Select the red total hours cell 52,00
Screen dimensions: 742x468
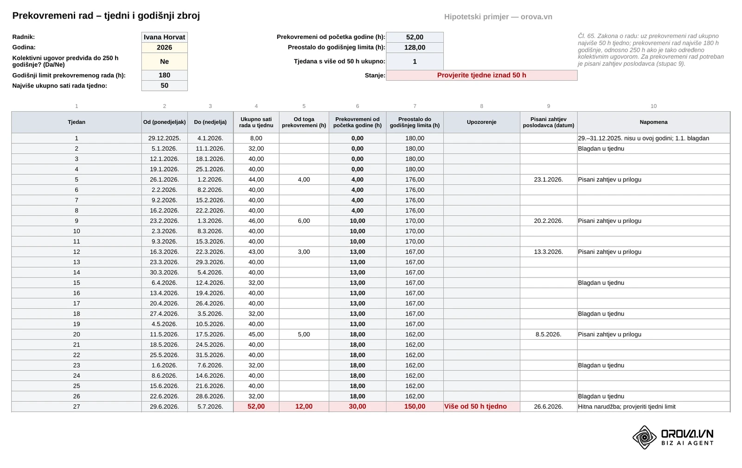pos(256,406)
